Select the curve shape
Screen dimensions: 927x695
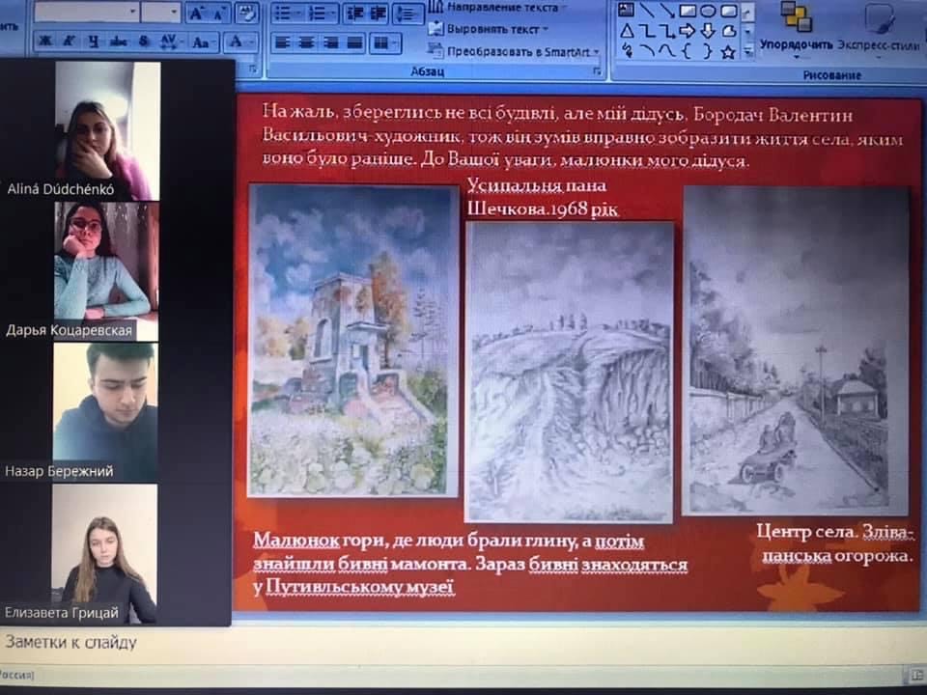coord(667,51)
